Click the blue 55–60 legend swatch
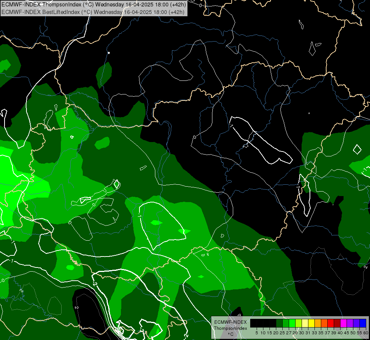Image resolution: width=370 pixels, height=340 pixels. pos(363,323)
